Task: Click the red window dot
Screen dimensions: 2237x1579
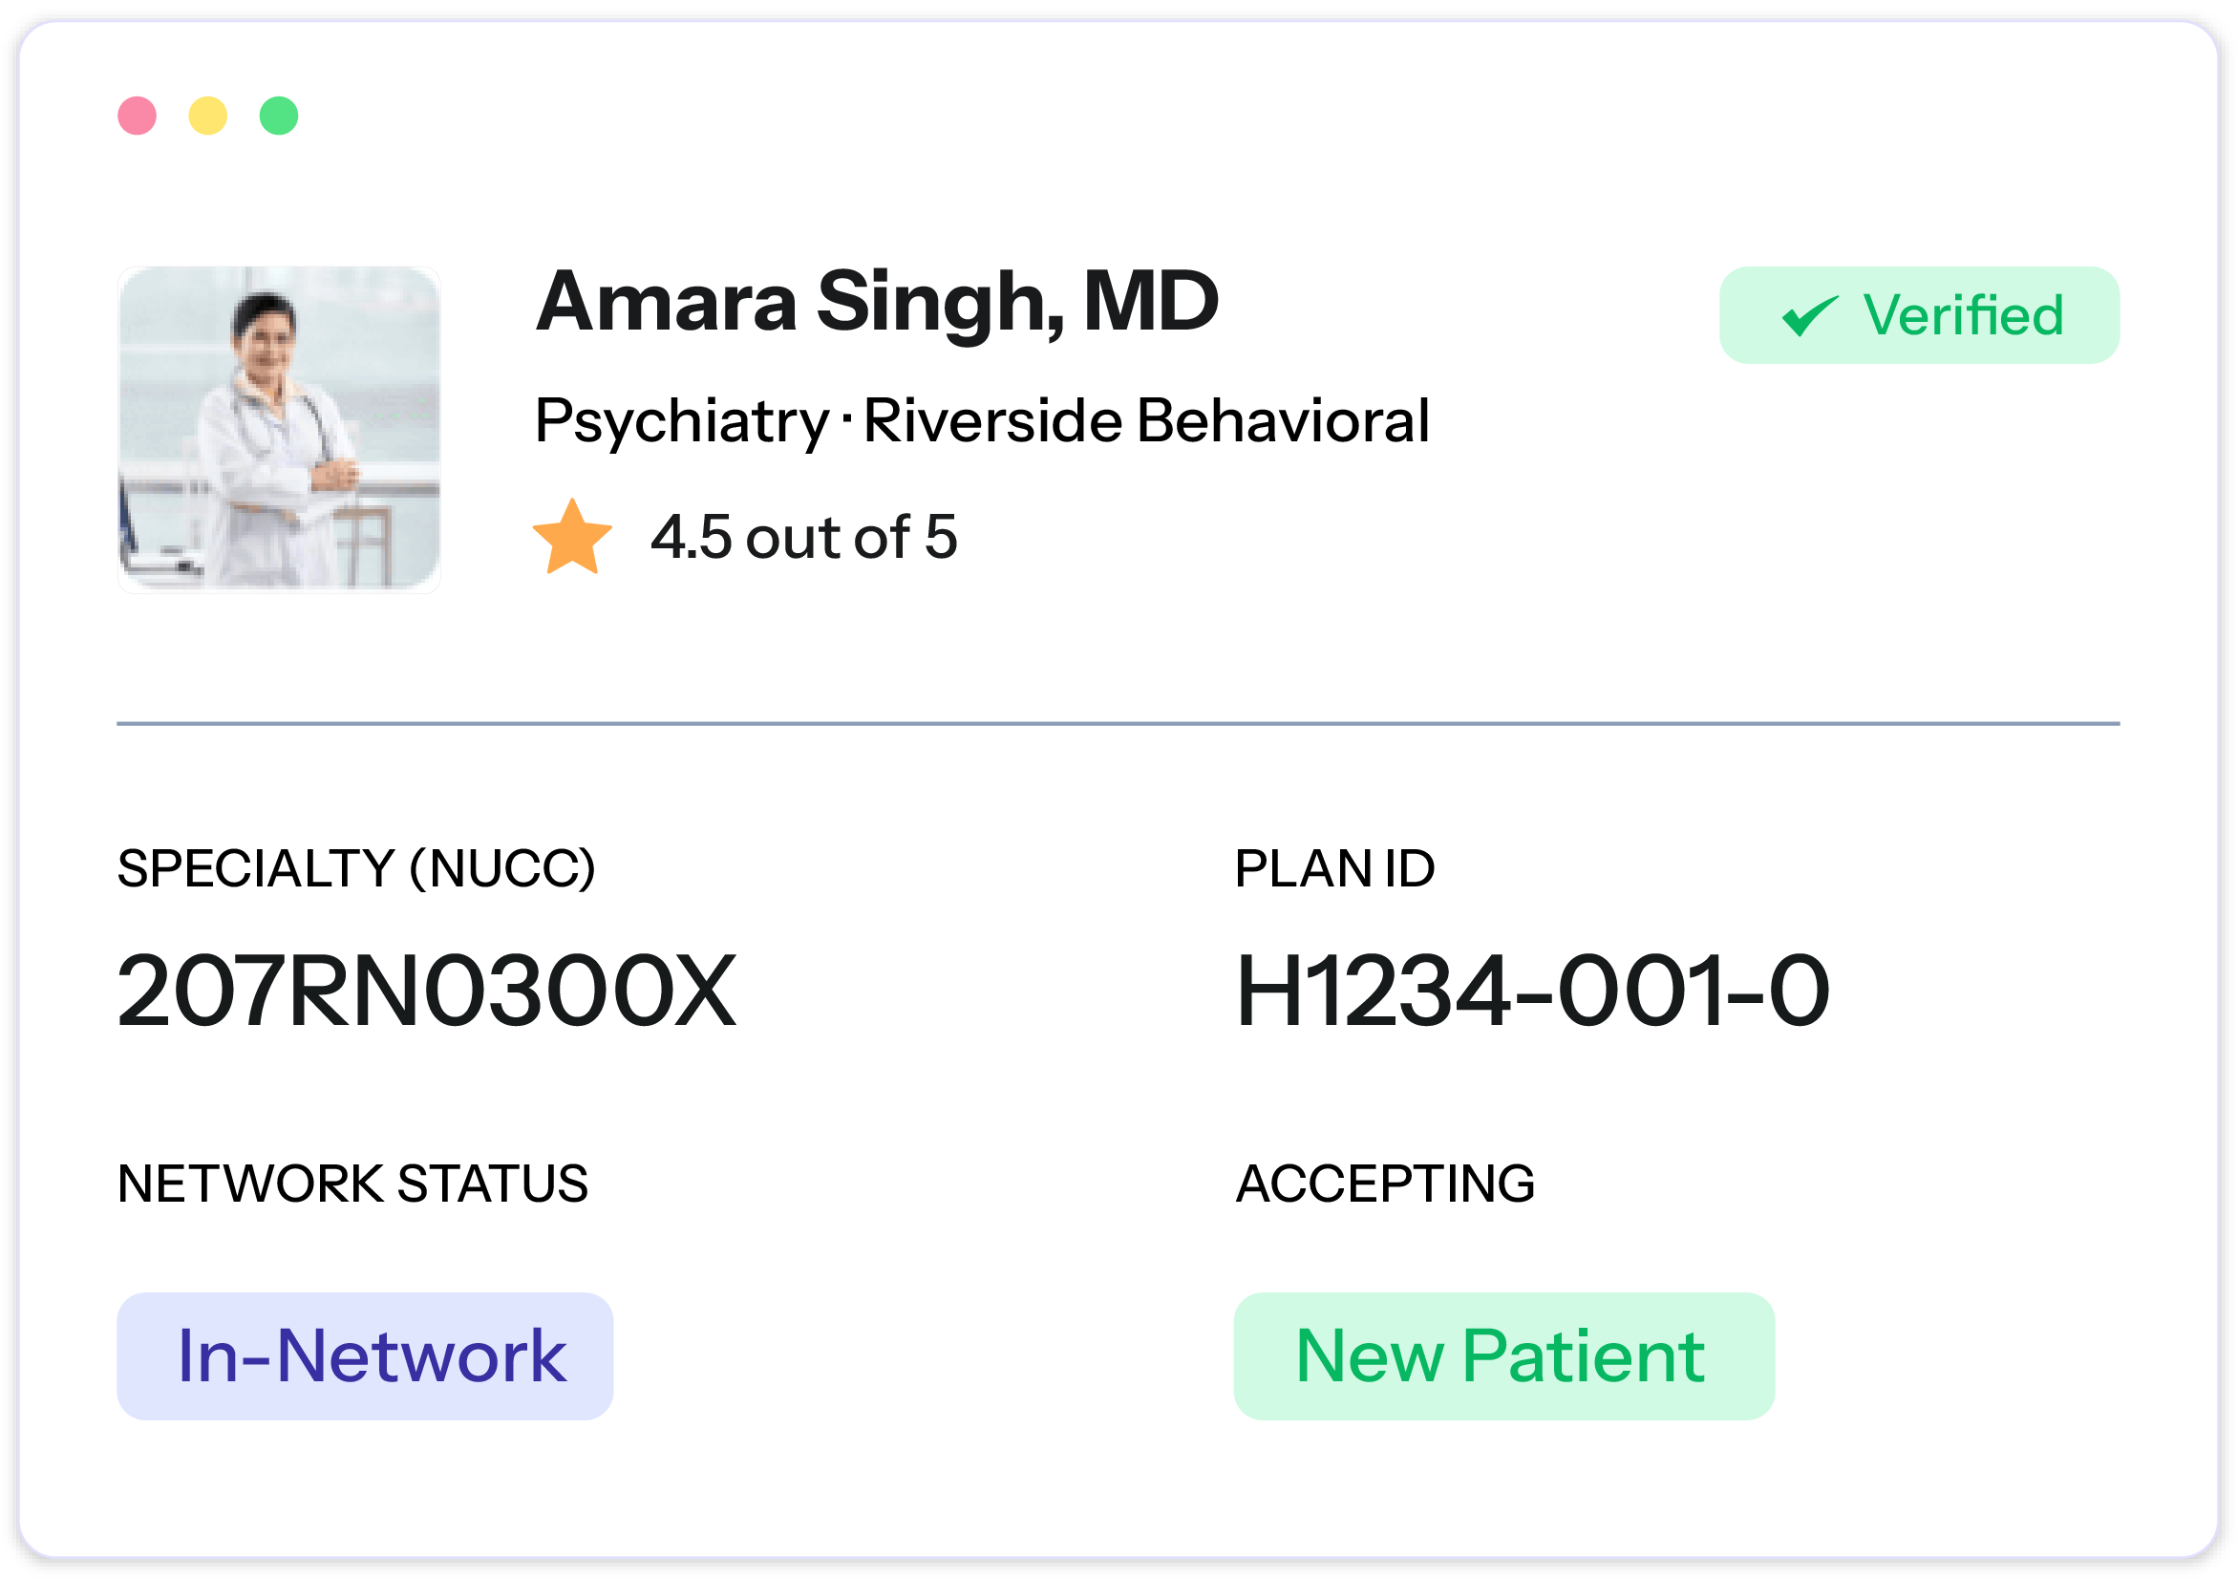Action: pos(138,116)
